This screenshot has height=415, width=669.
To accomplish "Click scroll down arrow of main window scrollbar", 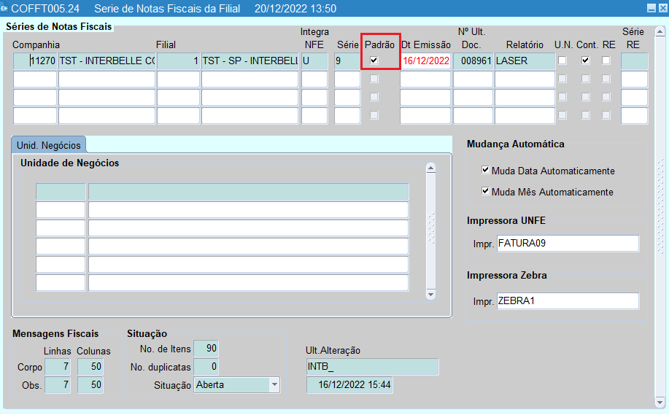I will point(660,402).
